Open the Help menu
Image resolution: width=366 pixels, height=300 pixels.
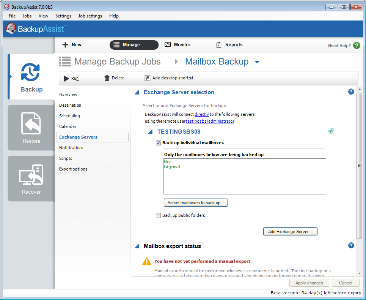coord(114,16)
